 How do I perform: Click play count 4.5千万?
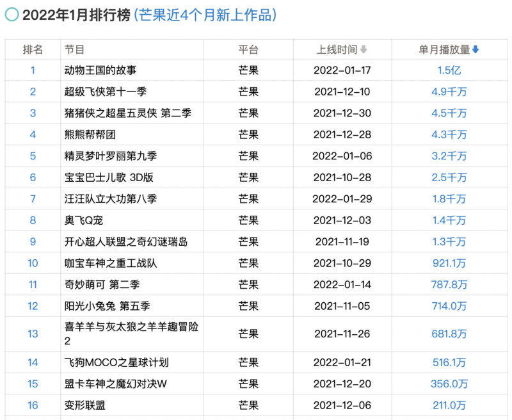point(449,113)
